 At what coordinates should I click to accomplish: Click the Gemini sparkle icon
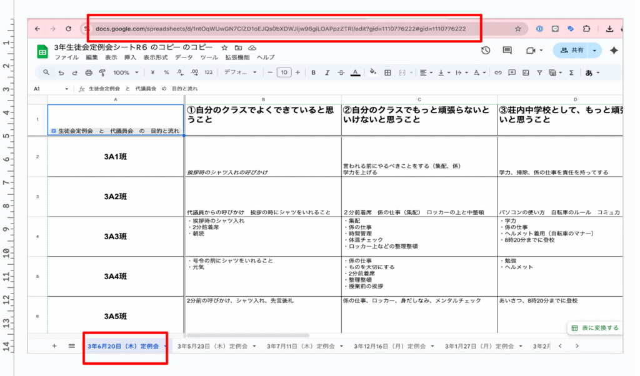(x=614, y=51)
